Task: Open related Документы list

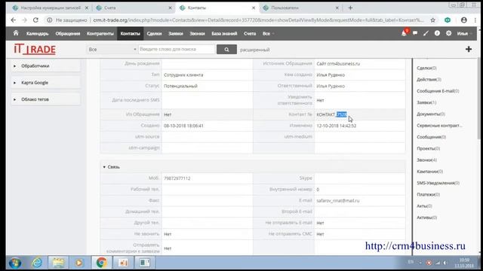Action: point(431,114)
